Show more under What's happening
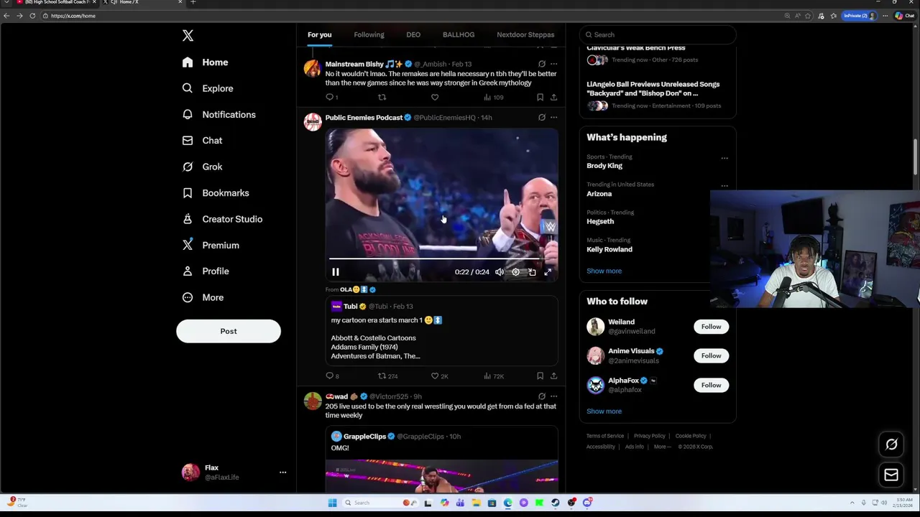Screen dimensions: 920x517 604,271
